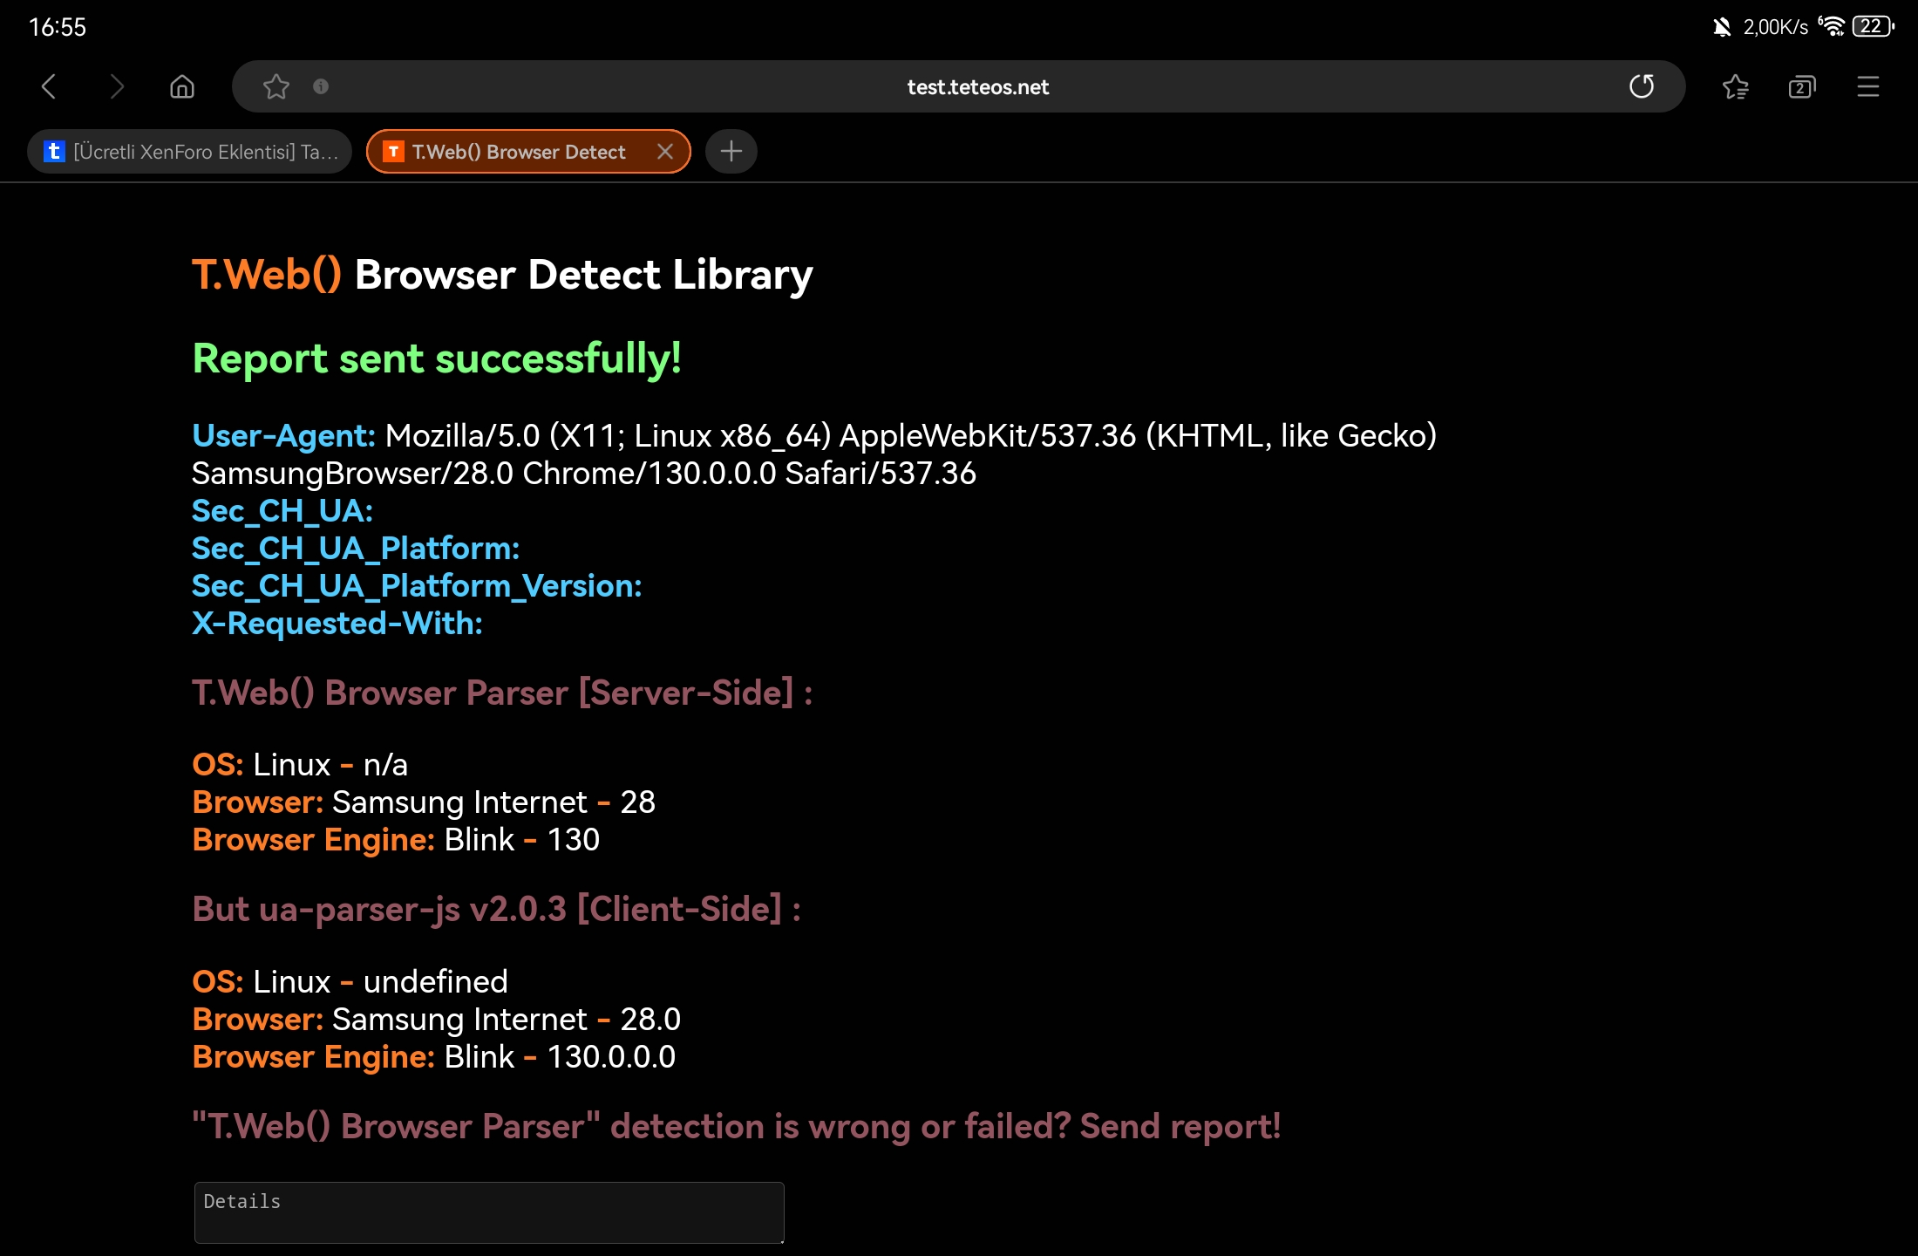Click the 'Blink - 130.0.0.0' engine line
Image resolution: width=1918 pixels, height=1256 pixels.
tap(434, 1056)
